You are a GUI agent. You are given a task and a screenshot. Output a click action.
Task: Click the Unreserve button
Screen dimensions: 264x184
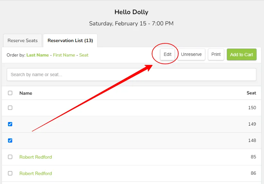coord(191,54)
